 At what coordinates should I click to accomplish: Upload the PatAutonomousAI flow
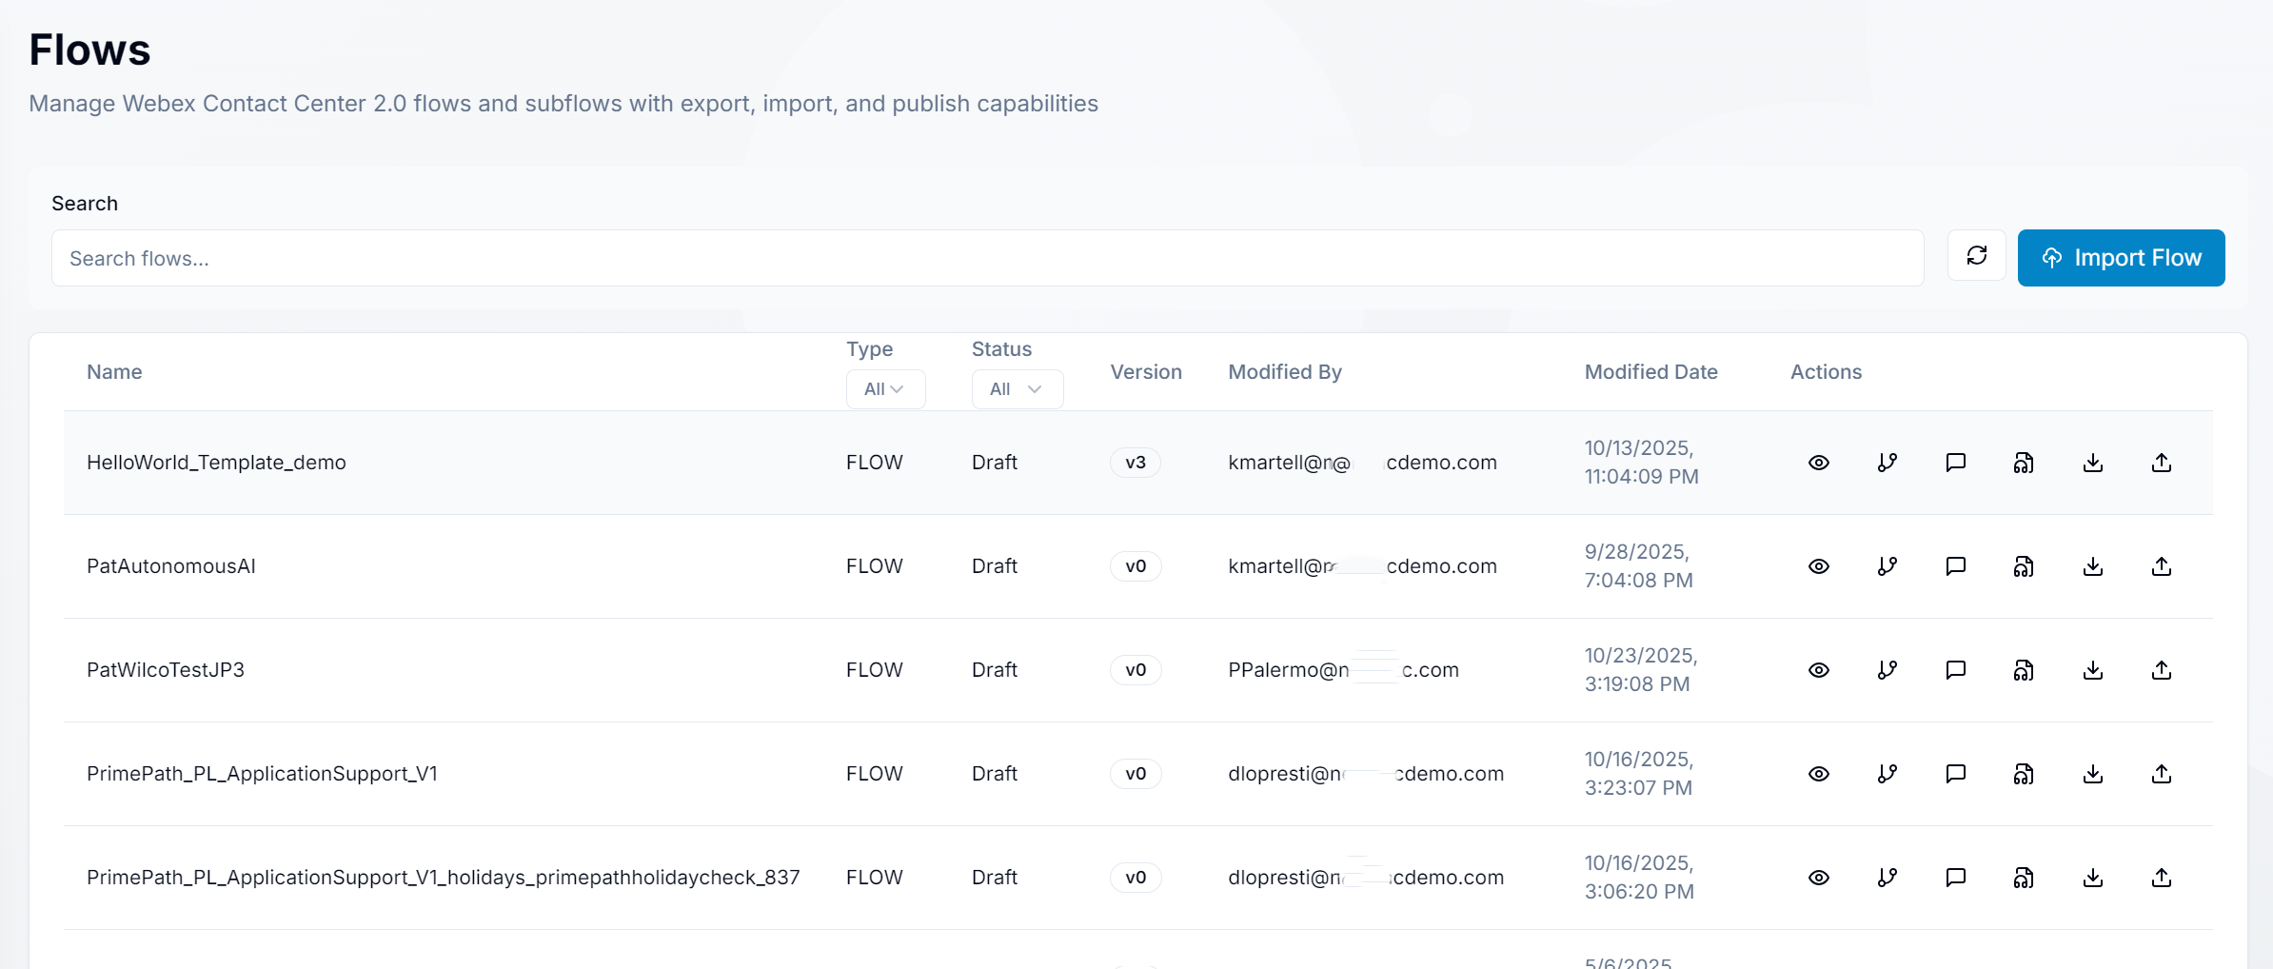pos(2161,565)
